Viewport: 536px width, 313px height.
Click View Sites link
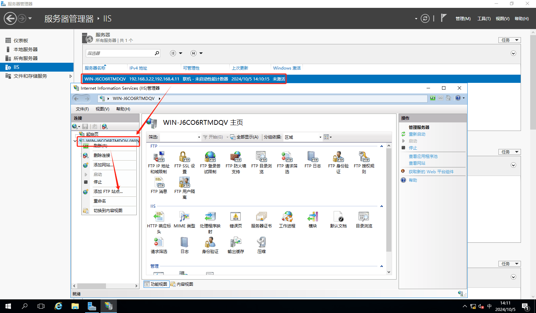coord(417,163)
